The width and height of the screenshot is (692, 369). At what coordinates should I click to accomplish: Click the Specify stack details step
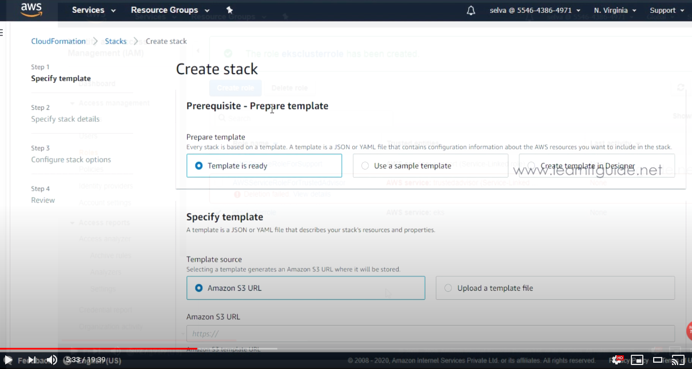pos(65,119)
